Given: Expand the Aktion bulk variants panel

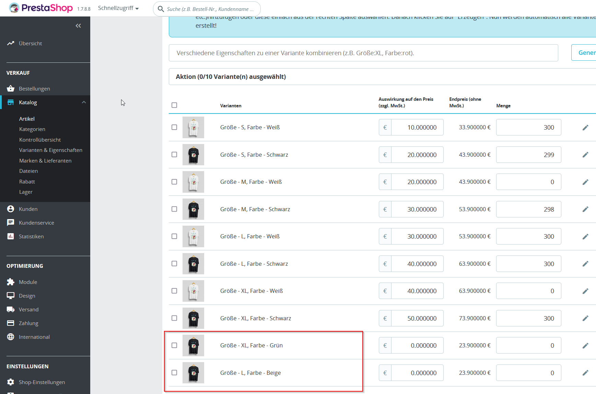Looking at the screenshot, I should click(x=382, y=77).
